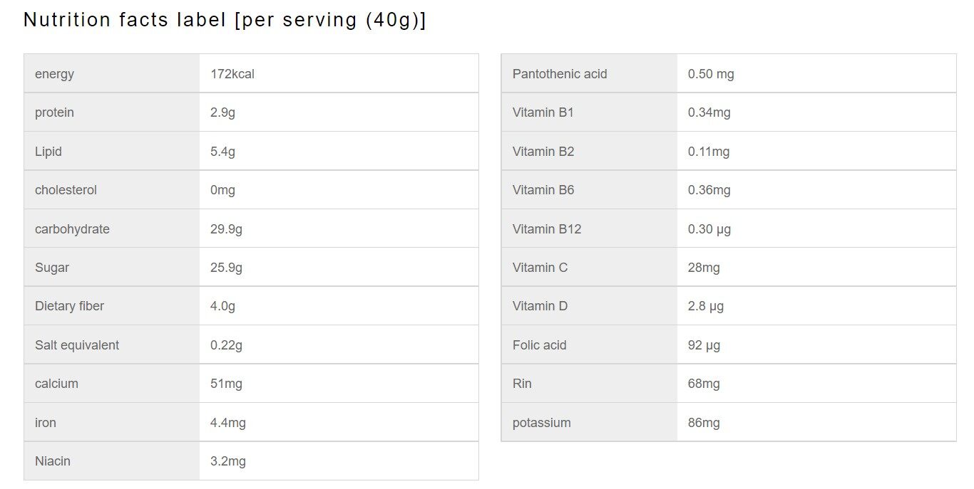Click the Rin row label

pyautogui.click(x=522, y=384)
